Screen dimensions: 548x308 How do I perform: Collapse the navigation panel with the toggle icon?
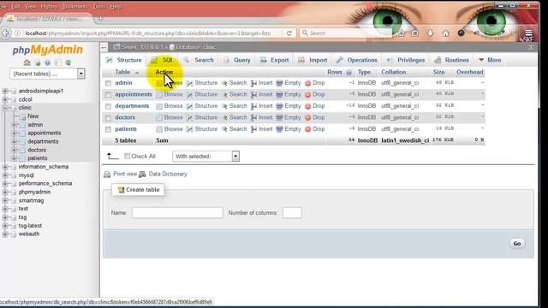[104, 47]
